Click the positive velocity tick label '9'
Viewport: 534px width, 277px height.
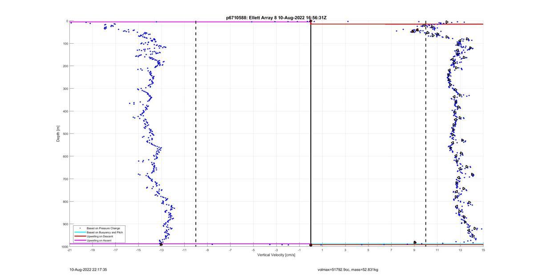tap(414, 250)
